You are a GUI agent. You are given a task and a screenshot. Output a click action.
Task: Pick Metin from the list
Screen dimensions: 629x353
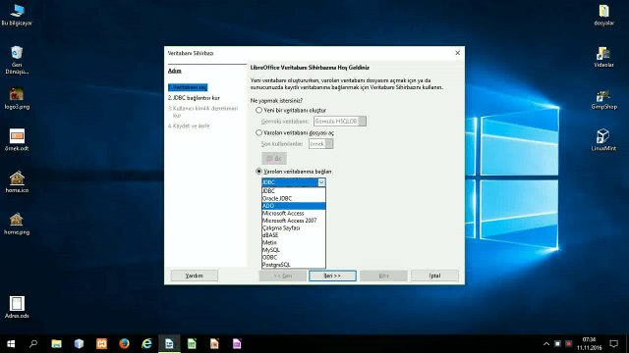293,242
